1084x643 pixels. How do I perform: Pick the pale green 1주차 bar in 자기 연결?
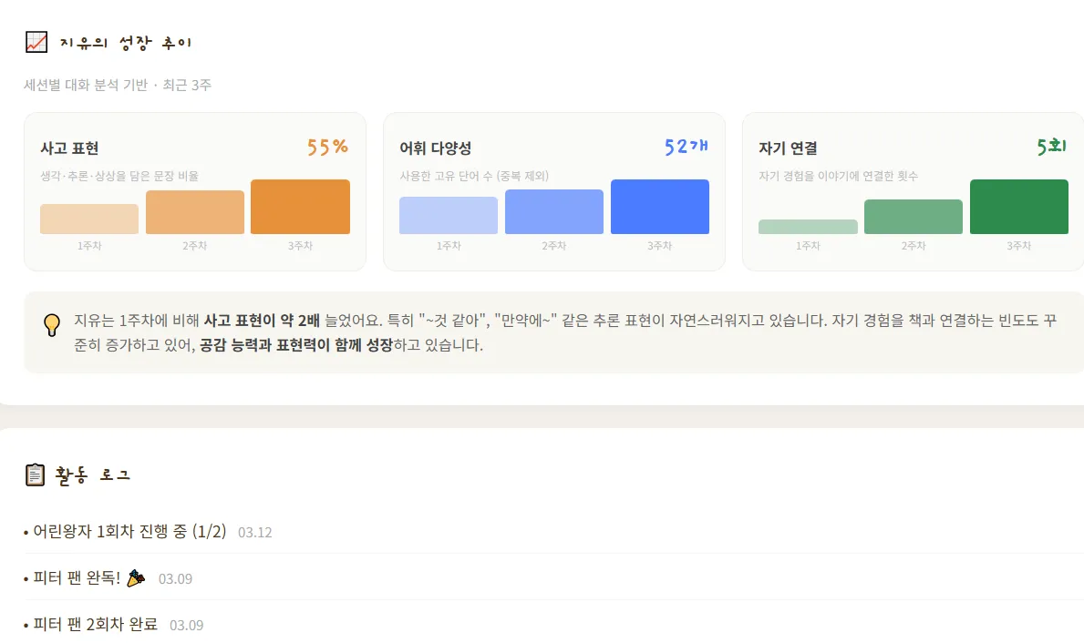tap(808, 227)
